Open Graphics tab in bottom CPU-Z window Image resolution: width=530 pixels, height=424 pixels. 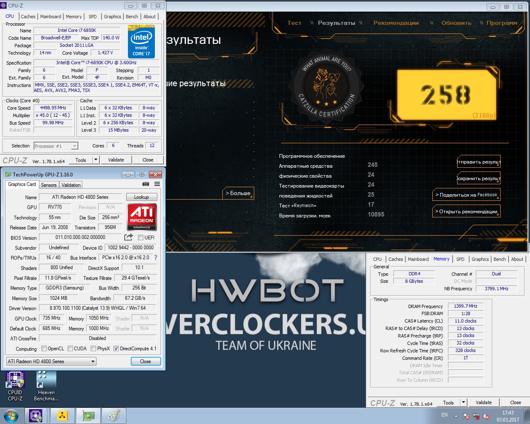tap(480, 259)
